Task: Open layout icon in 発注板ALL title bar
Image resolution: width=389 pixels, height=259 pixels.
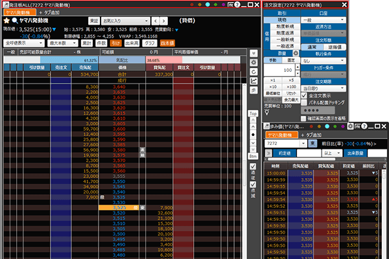Action: click(230, 5)
